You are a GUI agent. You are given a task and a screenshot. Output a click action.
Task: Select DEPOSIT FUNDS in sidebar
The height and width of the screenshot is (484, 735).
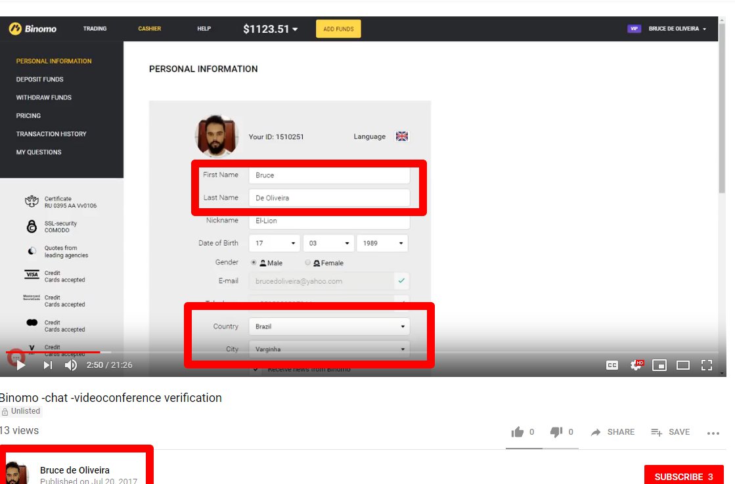click(x=40, y=79)
